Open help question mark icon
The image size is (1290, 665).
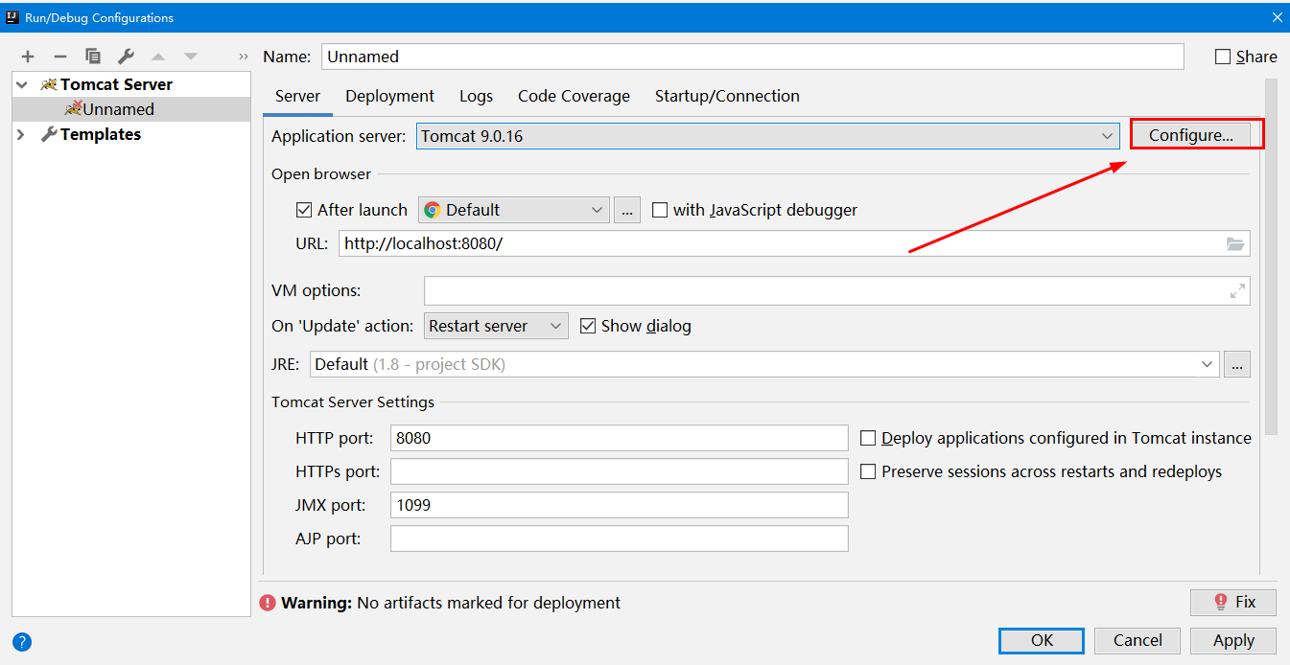23,642
